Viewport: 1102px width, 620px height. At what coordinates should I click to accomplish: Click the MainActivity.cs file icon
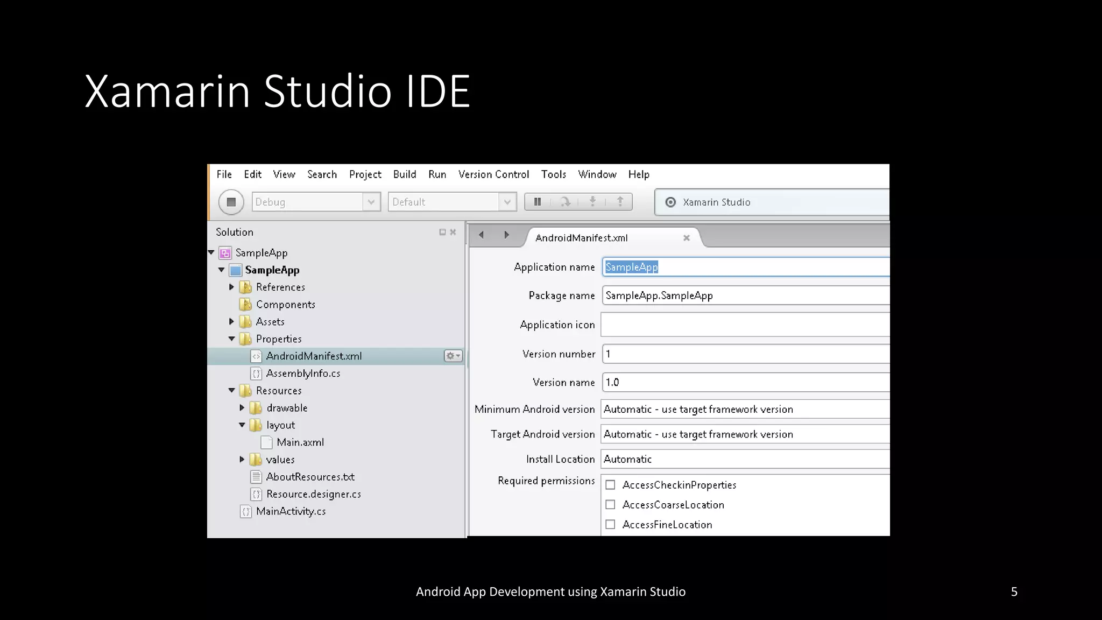(x=246, y=511)
